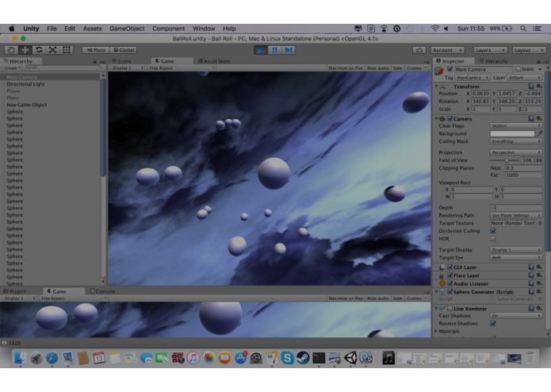The width and height of the screenshot is (551, 392).
Task: Click Stats in upper Game view
Action: (x=397, y=68)
